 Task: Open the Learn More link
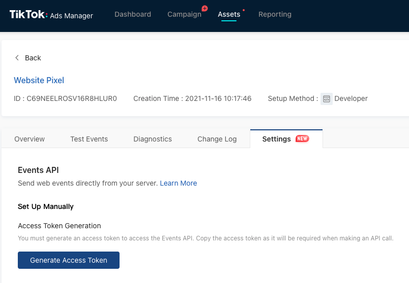179,183
